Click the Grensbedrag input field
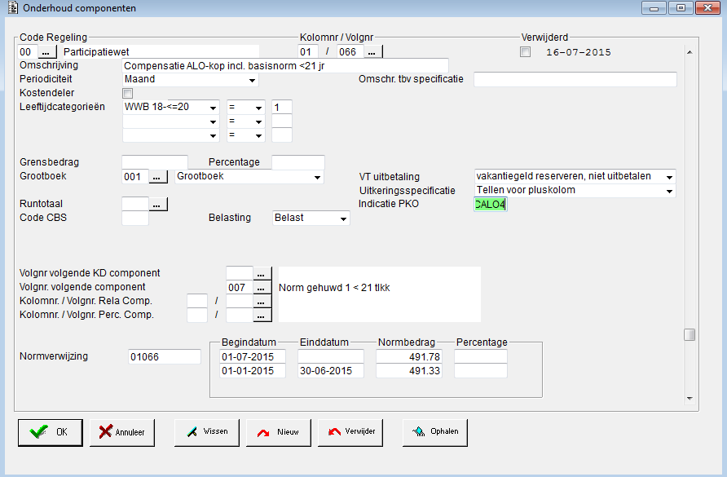Image resolution: width=727 pixels, height=477 pixels. click(155, 162)
